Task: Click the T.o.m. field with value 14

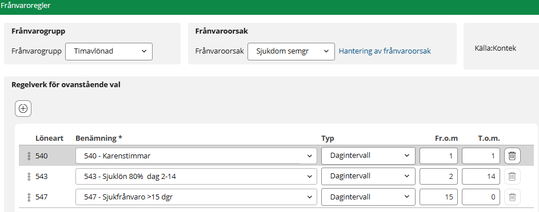Action: pos(481,177)
